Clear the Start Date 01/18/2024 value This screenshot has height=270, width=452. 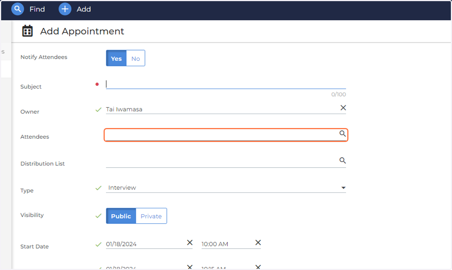pyautogui.click(x=190, y=243)
